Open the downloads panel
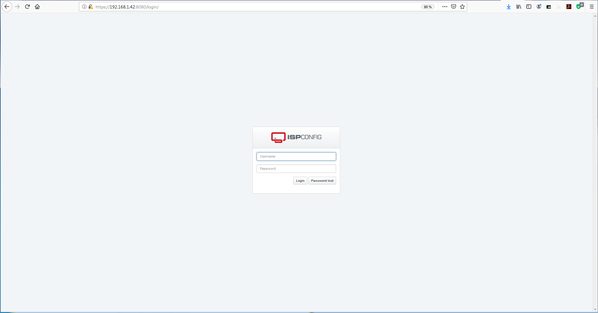Viewport: 598px width, 313px height. 509,7
